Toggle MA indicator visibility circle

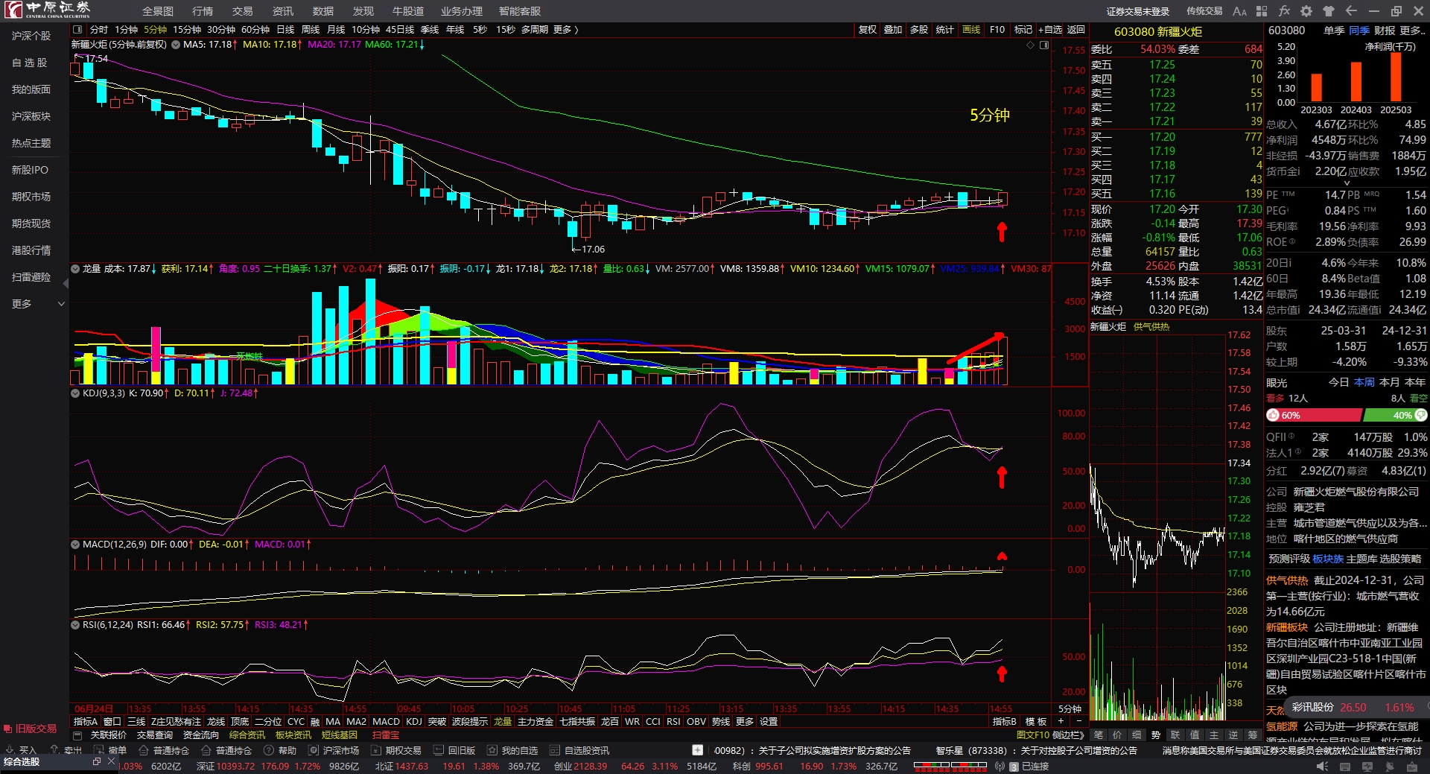pyautogui.click(x=176, y=45)
